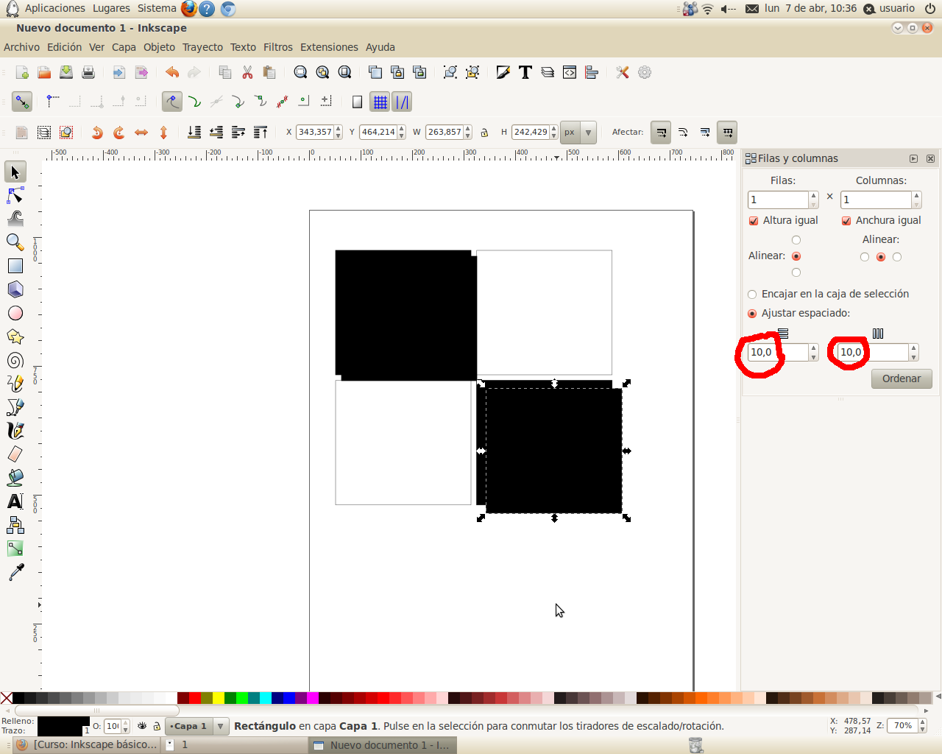The width and height of the screenshot is (942, 754).
Task: Enable the Ajustar espaciado option
Action: click(751, 313)
